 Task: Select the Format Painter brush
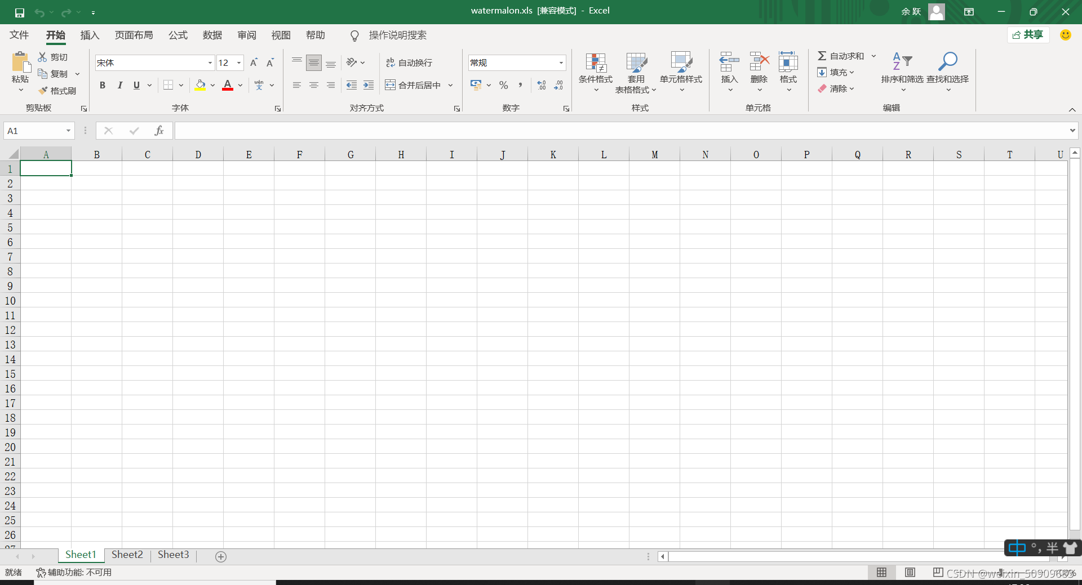(x=43, y=91)
